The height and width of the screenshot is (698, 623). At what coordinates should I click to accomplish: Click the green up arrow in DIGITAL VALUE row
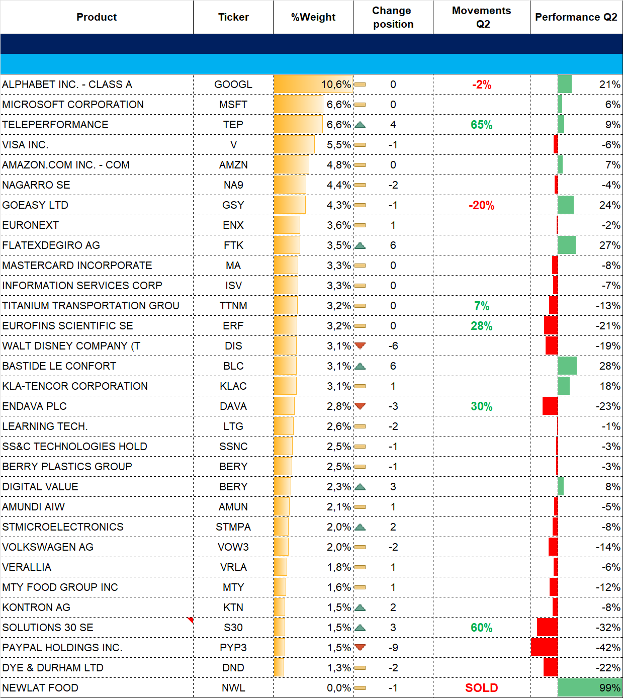pyautogui.click(x=360, y=487)
